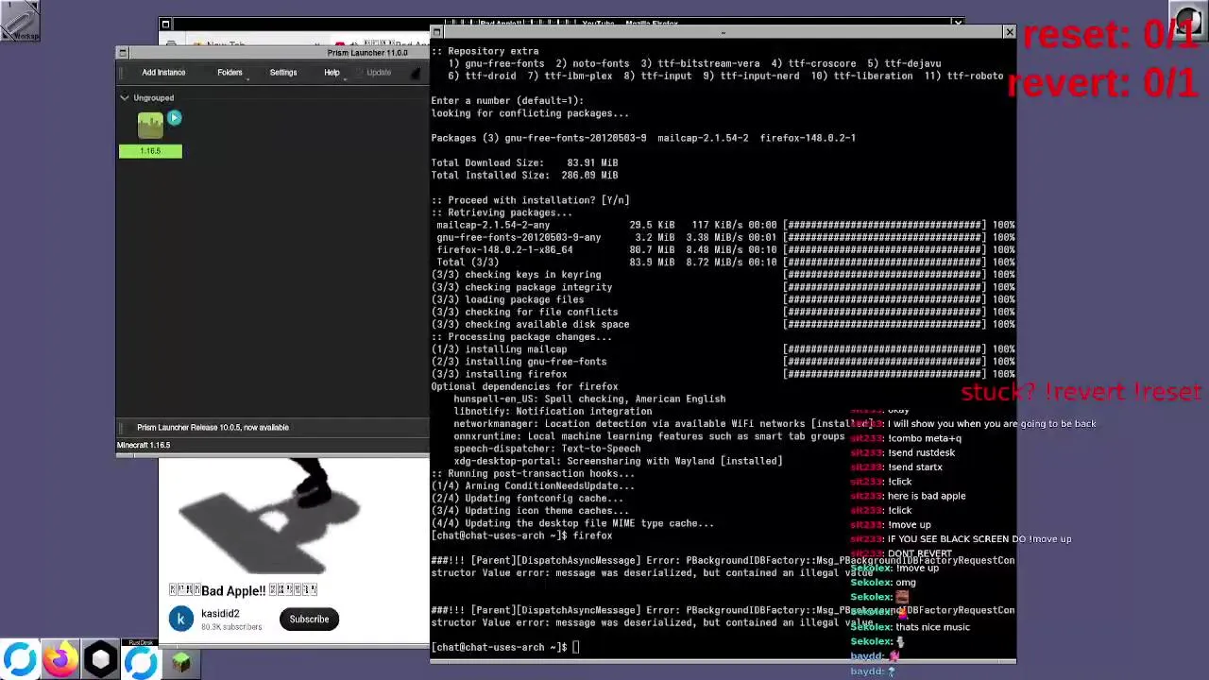The image size is (1209, 680).
Task: Click Firefox window menu icon in title bar
Action: click(165, 25)
